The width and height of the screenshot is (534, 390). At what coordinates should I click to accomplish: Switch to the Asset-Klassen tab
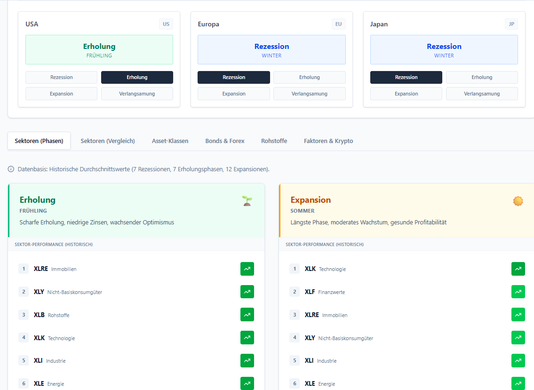(x=170, y=141)
